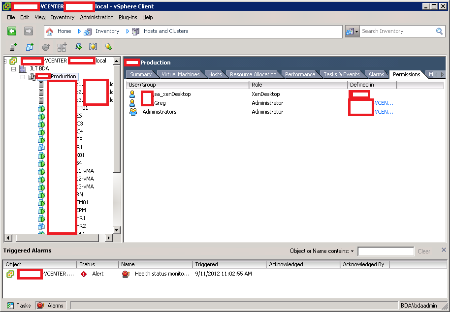Click the Clear filter button
This screenshot has width=450, height=312.
click(x=424, y=251)
